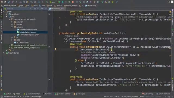Image resolution: width=174 pixels, height=98 pixels.
Task: Select the retrofit_sample breadcrumb folder
Action: click(x=70, y=5)
